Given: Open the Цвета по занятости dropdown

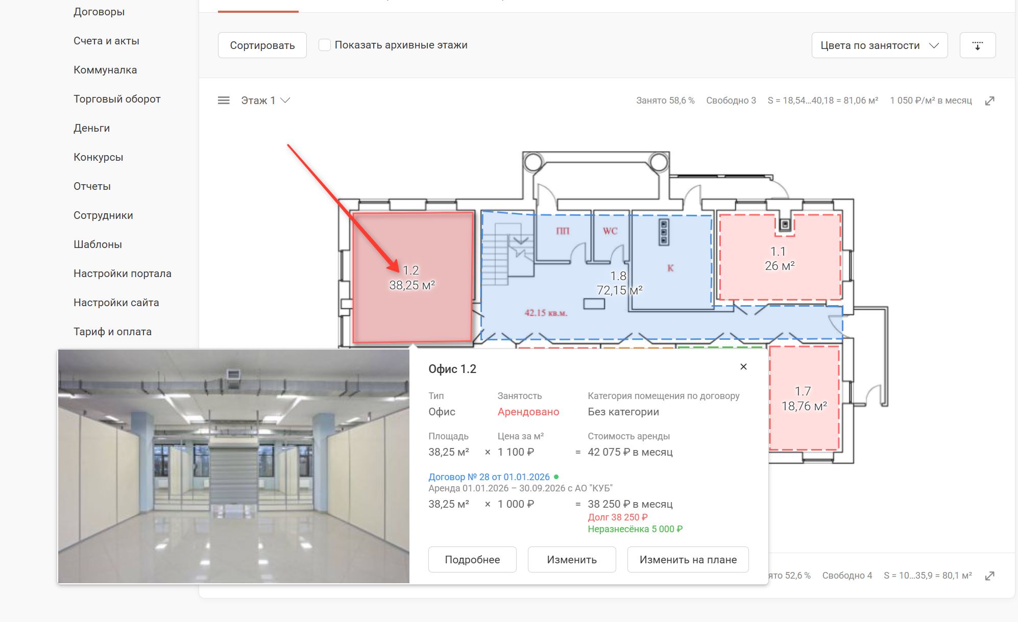Looking at the screenshot, I should 879,45.
